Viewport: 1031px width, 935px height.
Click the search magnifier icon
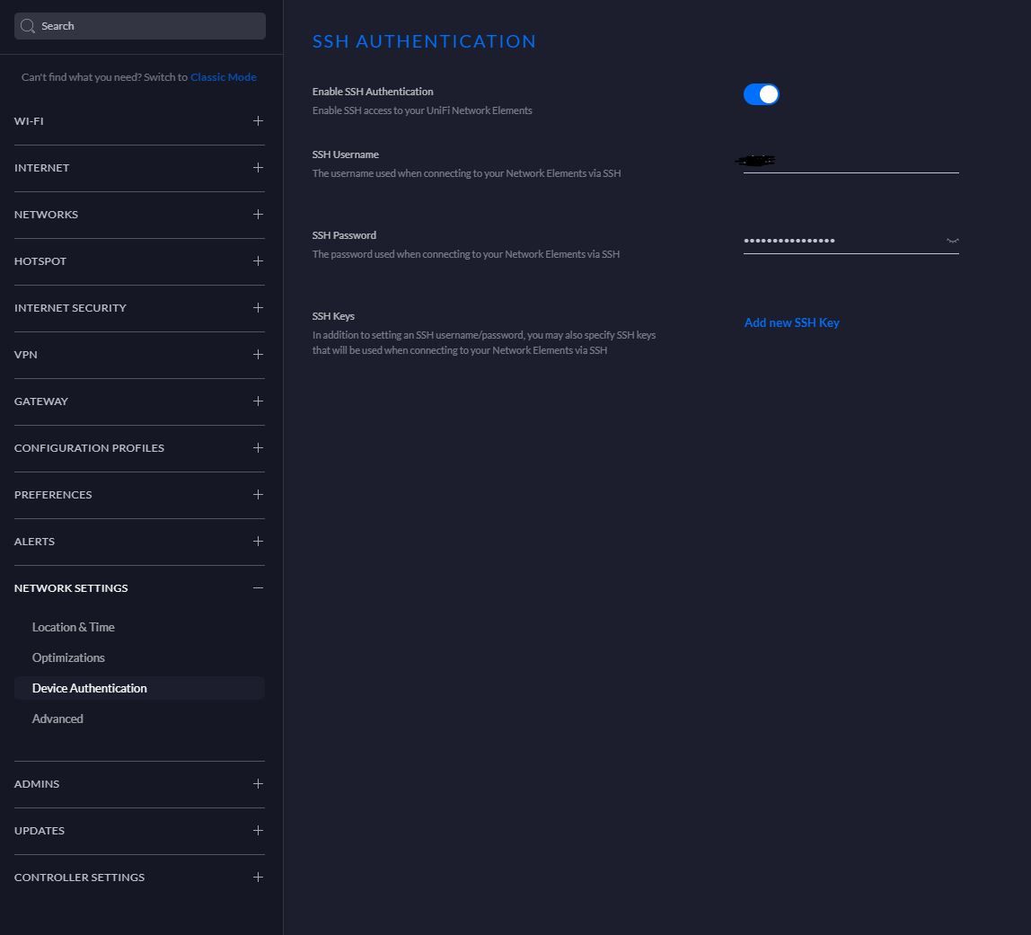[x=28, y=26]
